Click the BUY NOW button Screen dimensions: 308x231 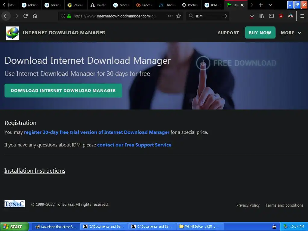[x=260, y=32]
